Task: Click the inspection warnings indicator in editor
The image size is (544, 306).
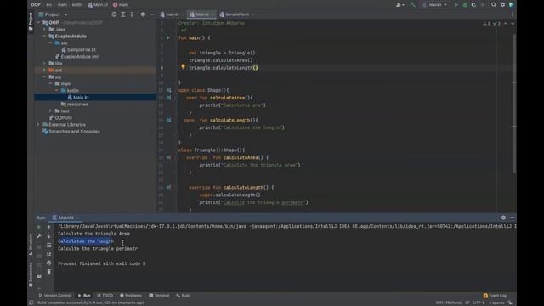Action: pos(492,24)
